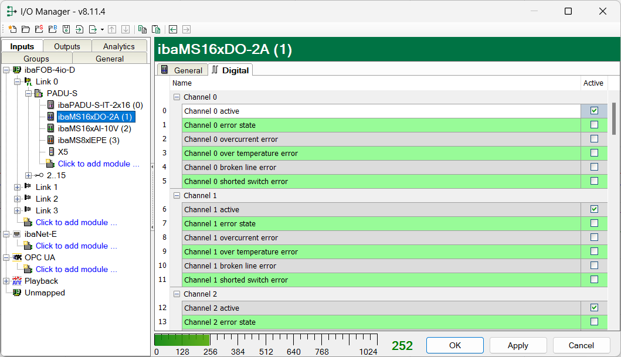Save configuration with the floppy disk icon
Viewport: 621px width, 357px height.
(66, 29)
